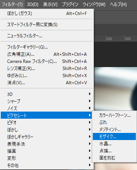Image resolution: width=137 pixels, height=170 pixels.
Task: Select カラーハーフトーン... filter
Action: point(114,115)
